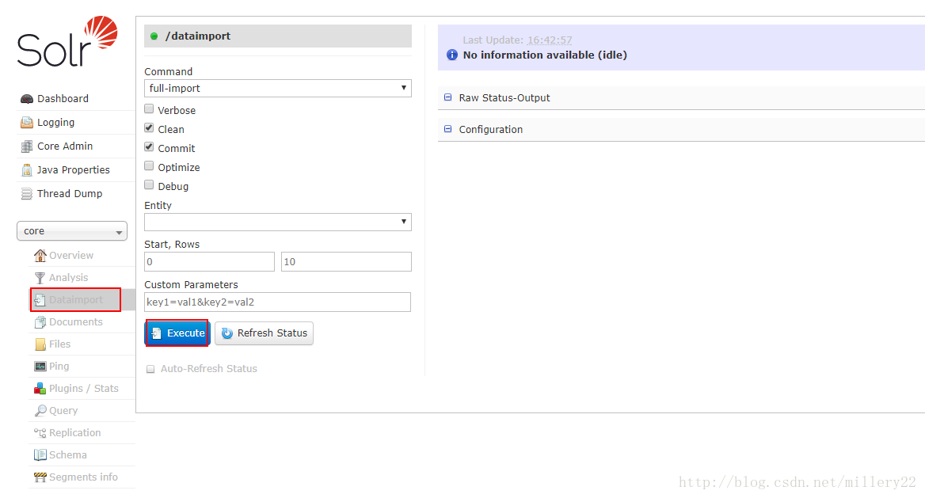Click the Core Admin icon
The image size is (925, 498).
click(x=27, y=146)
